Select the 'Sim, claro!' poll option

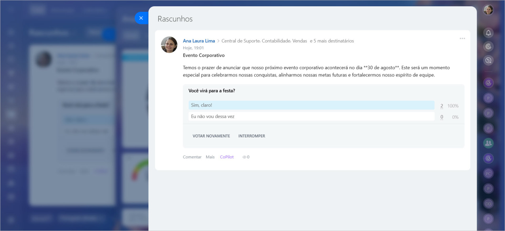click(x=311, y=105)
